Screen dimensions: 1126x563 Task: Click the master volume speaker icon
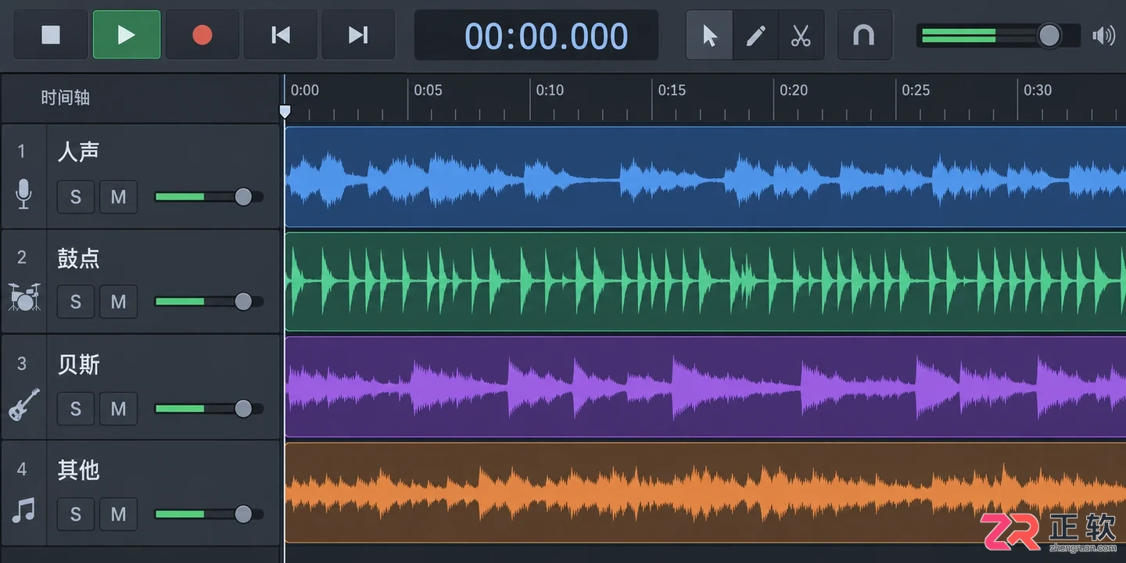pyautogui.click(x=1104, y=35)
